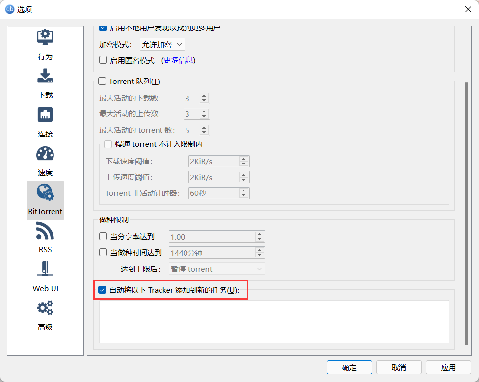
Task: Open the 达到上限后 暂停 torrent dropdown
Action: [x=216, y=269]
